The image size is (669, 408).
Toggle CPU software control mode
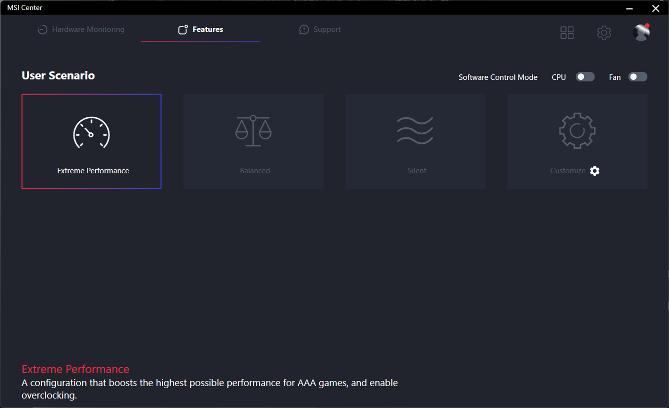point(585,77)
